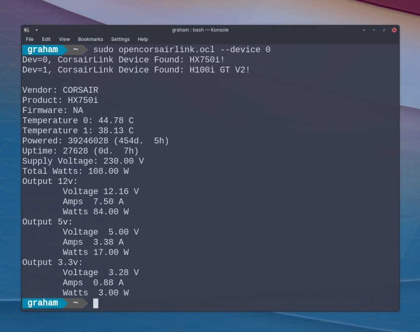Click the 'Watts 84.00 W' value
Screen dimensions: 420x332
(95, 212)
